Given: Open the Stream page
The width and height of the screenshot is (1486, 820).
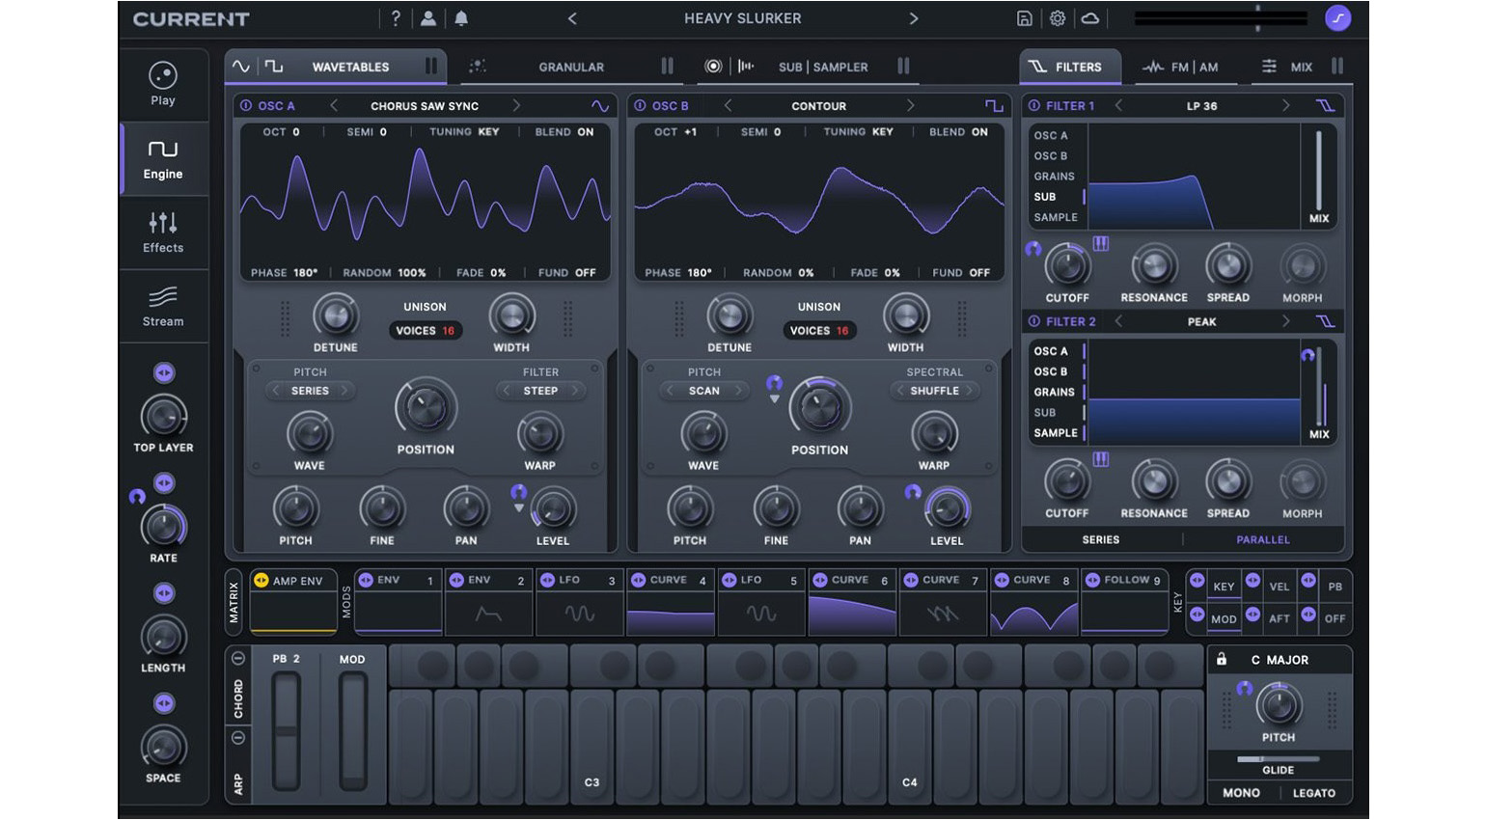Looking at the screenshot, I should point(163,306).
